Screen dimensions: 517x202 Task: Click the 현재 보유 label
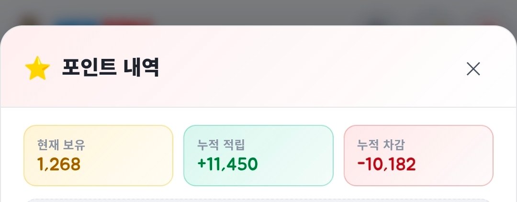click(61, 145)
